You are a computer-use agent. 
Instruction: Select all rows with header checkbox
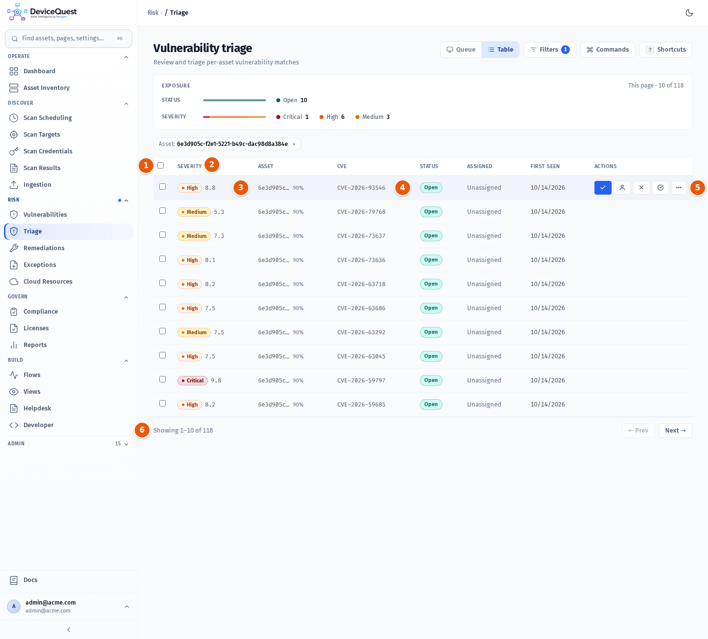[160, 166]
